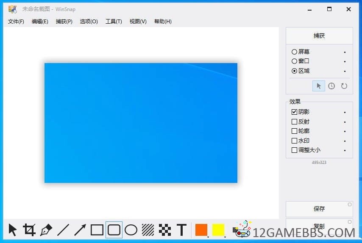362x243 pixels.
Task: Select the Rectangle shape tool
Action: [x=97, y=230]
